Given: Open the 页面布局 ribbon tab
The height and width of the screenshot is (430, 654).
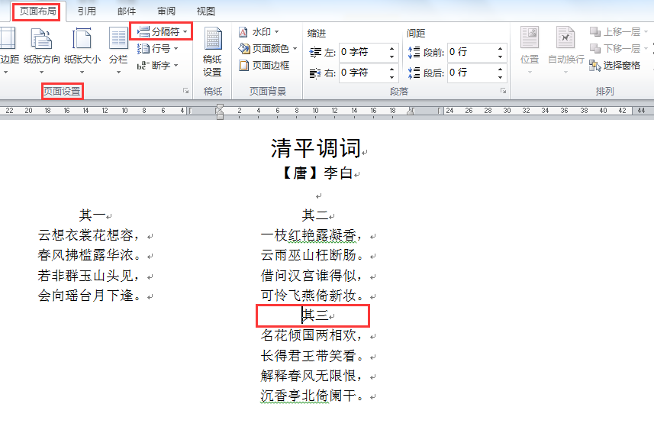Looking at the screenshot, I should pyautogui.click(x=37, y=11).
